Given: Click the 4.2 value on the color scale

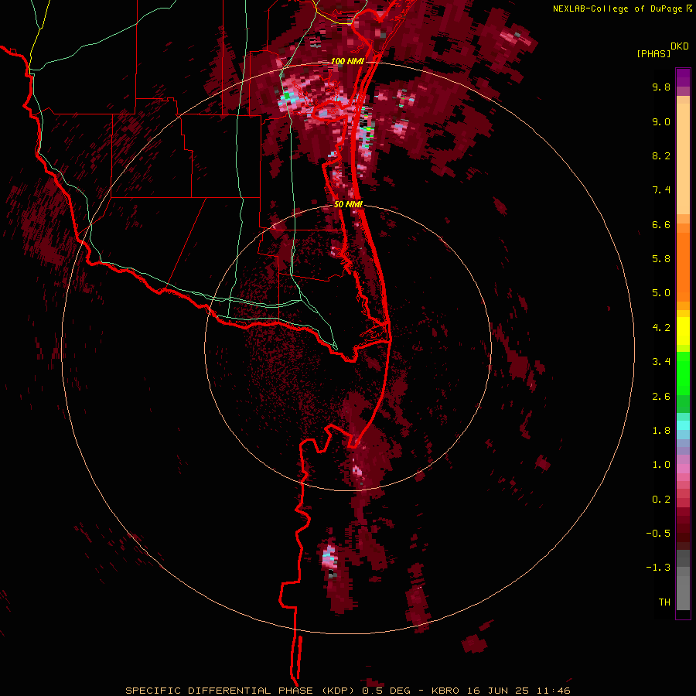Looking at the screenshot, I should coord(661,328).
